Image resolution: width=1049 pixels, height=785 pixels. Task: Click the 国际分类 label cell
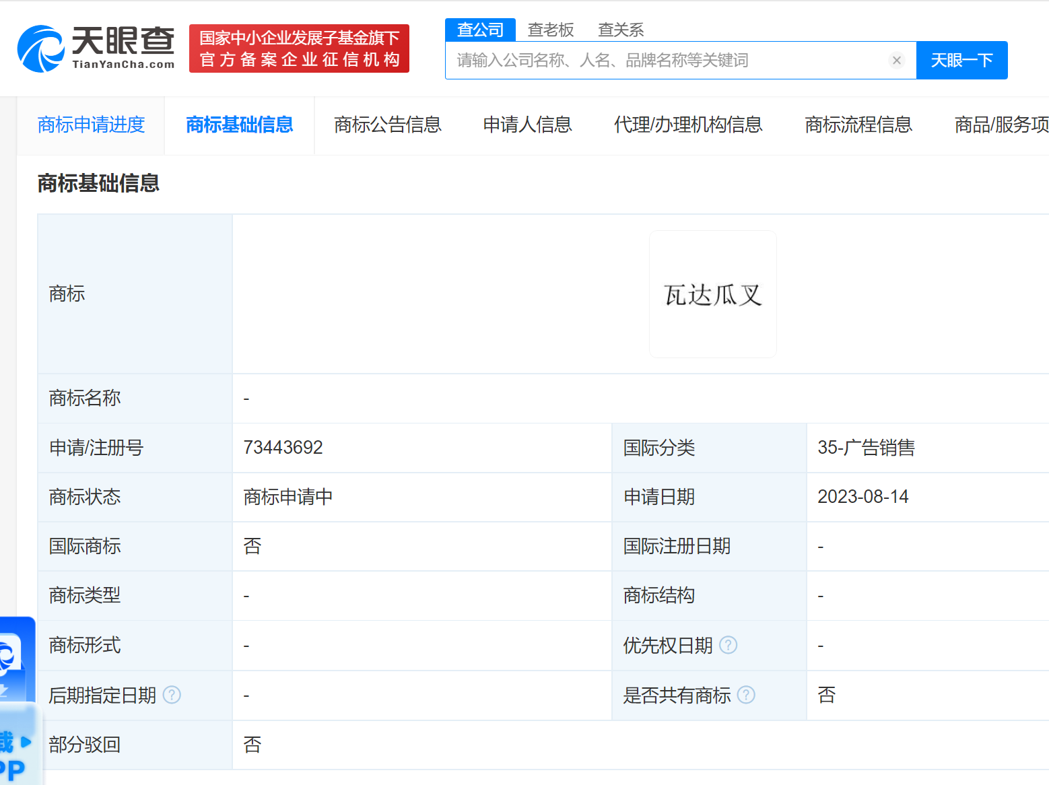(x=709, y=448)
